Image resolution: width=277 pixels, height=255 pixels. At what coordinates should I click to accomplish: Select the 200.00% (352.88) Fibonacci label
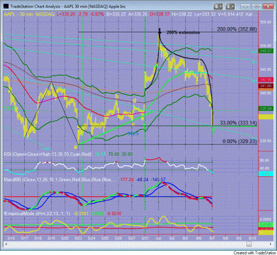point(237,29)
